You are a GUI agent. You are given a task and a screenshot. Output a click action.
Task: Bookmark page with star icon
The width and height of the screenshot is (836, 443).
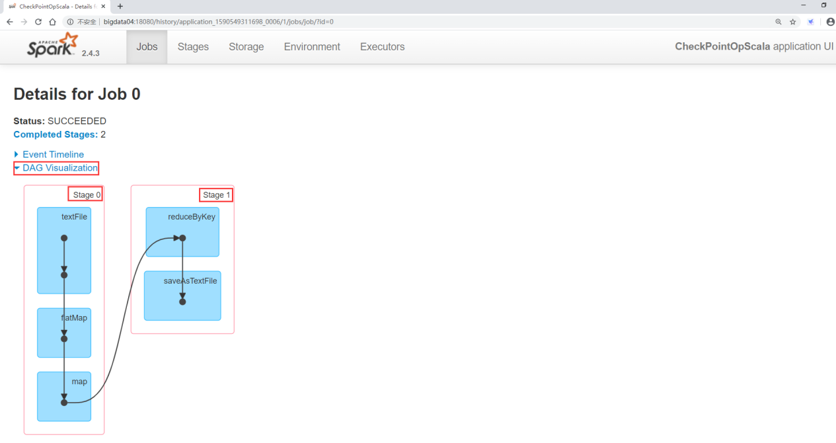click(x=793, y=22)
